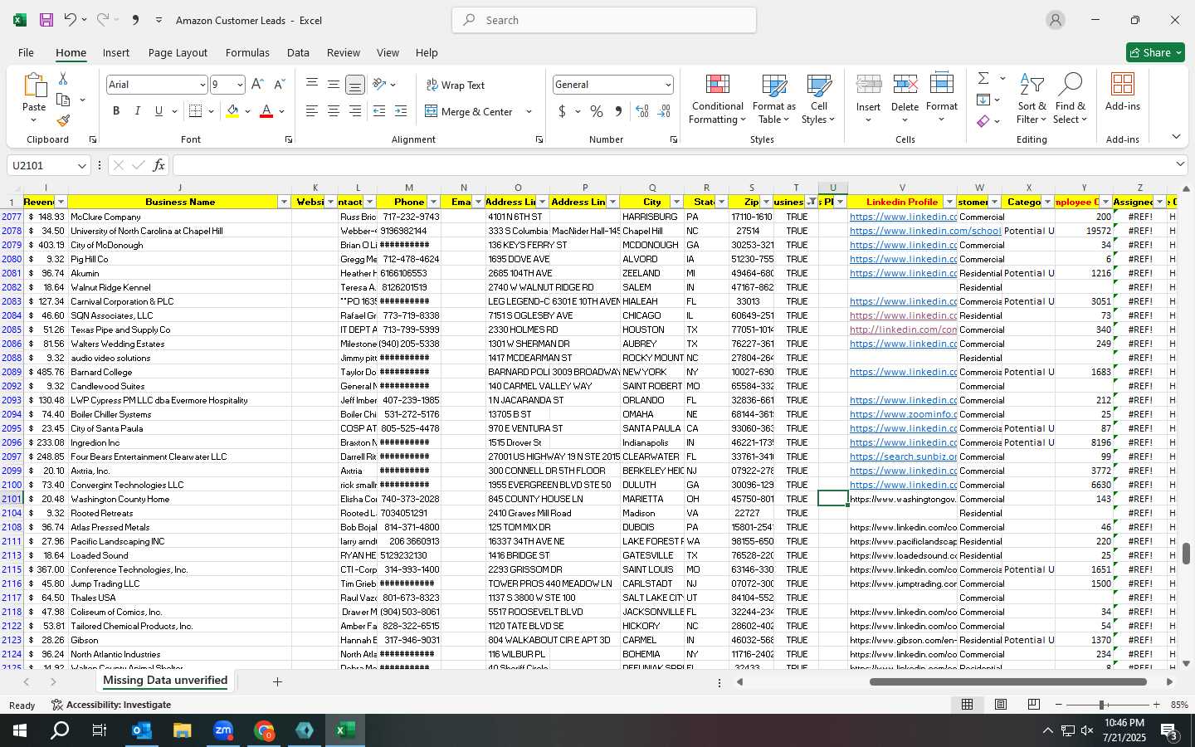Toggle Align Left
Viewport: 1195px width, 747px height.
coord(312,111)
